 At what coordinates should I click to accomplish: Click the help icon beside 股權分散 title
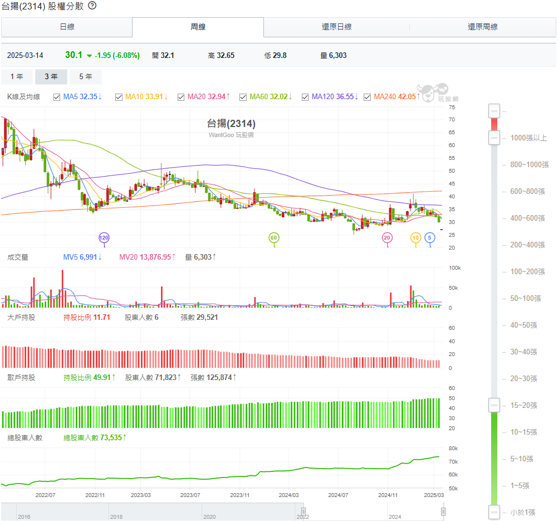click(92, 6)
